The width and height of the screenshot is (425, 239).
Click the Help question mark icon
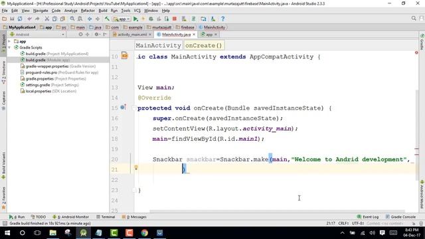[223, 19]
